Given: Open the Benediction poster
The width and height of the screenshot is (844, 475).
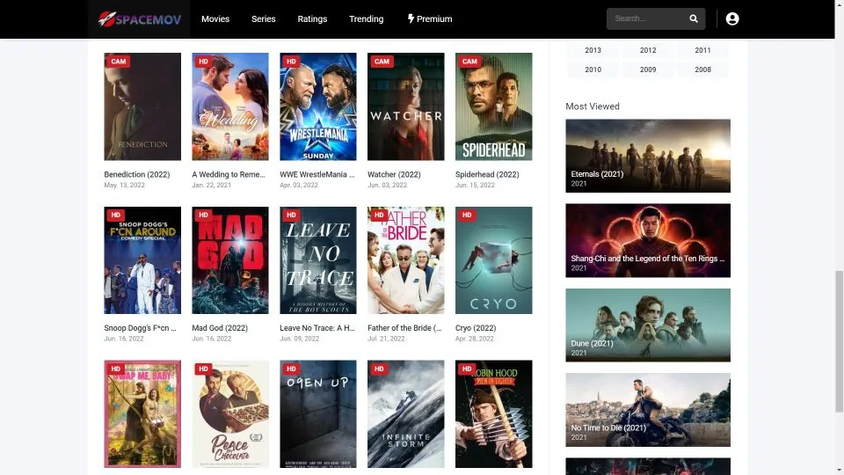Looking at the screenshot, I should point(142,106).
